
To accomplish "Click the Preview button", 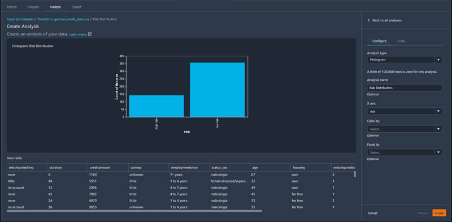I will tap(422, 213).
